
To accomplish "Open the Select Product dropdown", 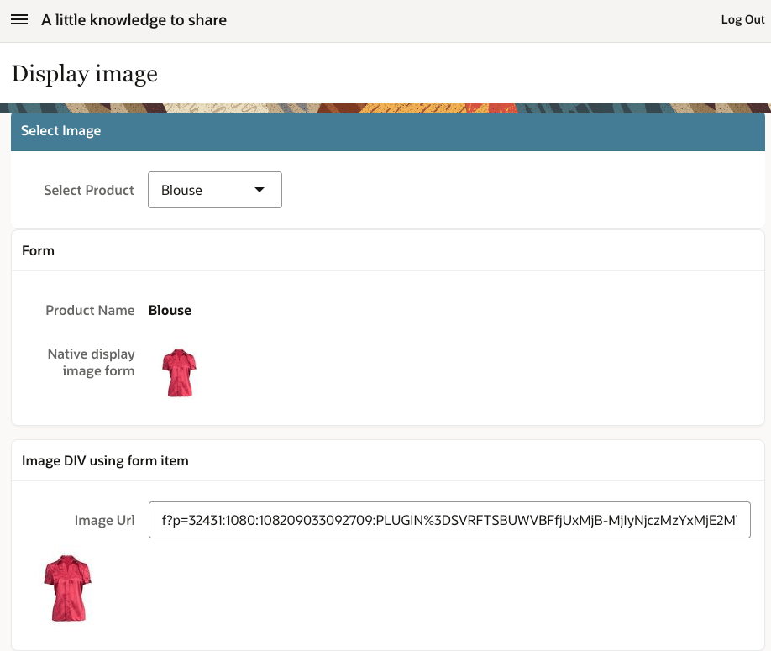I will [x=214, y=190].
